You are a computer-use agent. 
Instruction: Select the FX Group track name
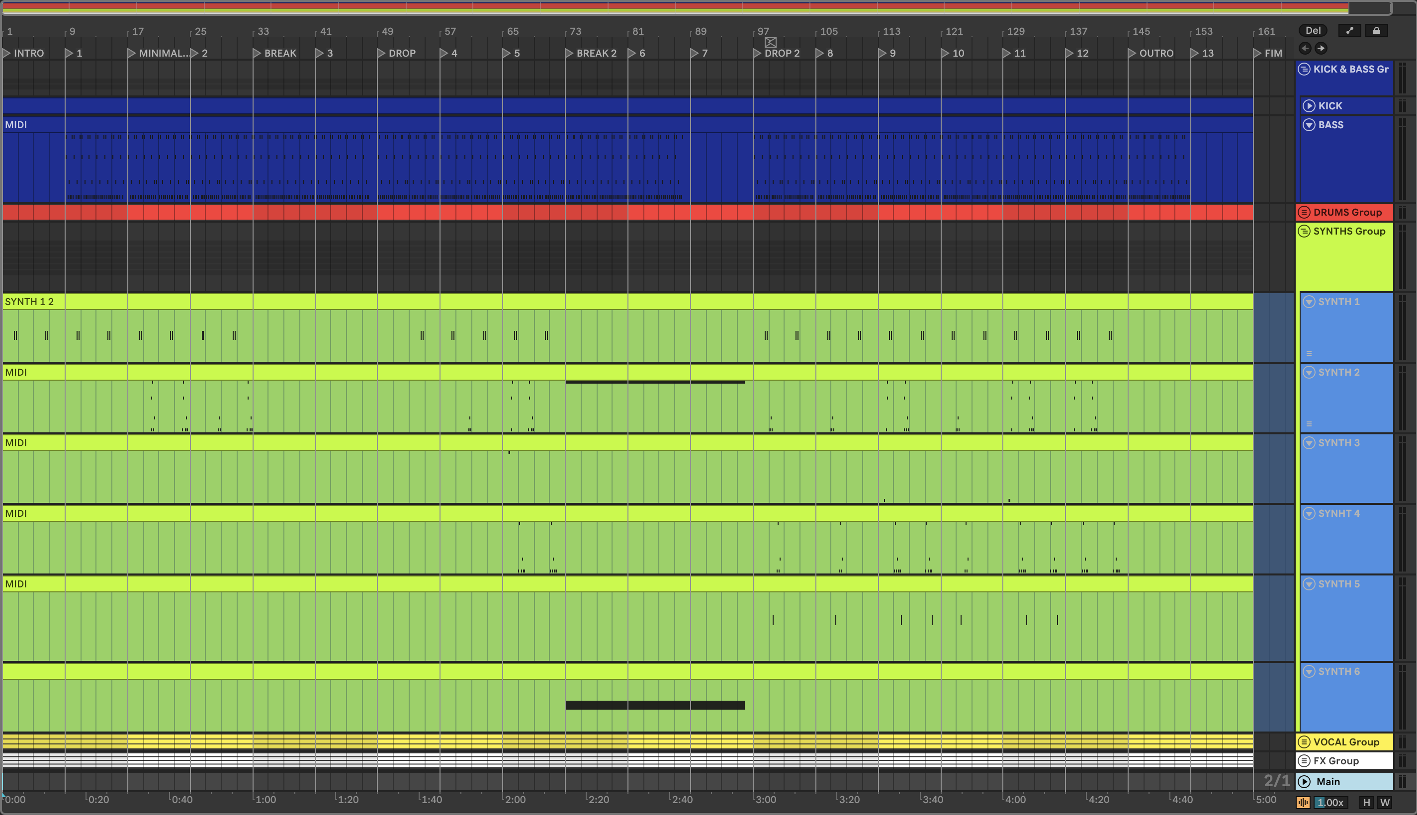pyautogui.click(x=1336, y=761)
